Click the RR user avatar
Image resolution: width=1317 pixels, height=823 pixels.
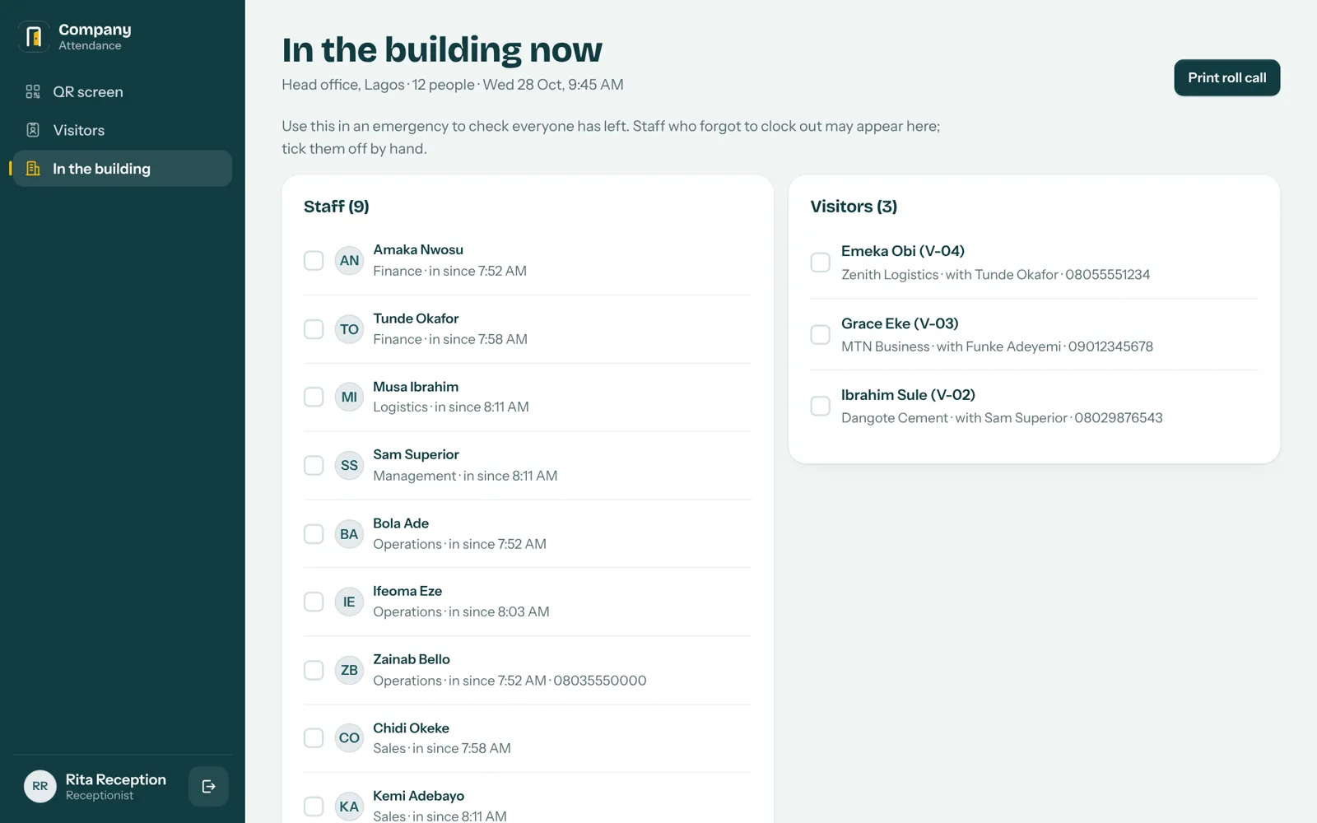tap(40, 787)
